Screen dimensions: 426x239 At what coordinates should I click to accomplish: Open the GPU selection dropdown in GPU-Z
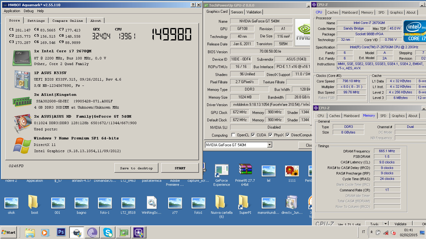[270, 145]
